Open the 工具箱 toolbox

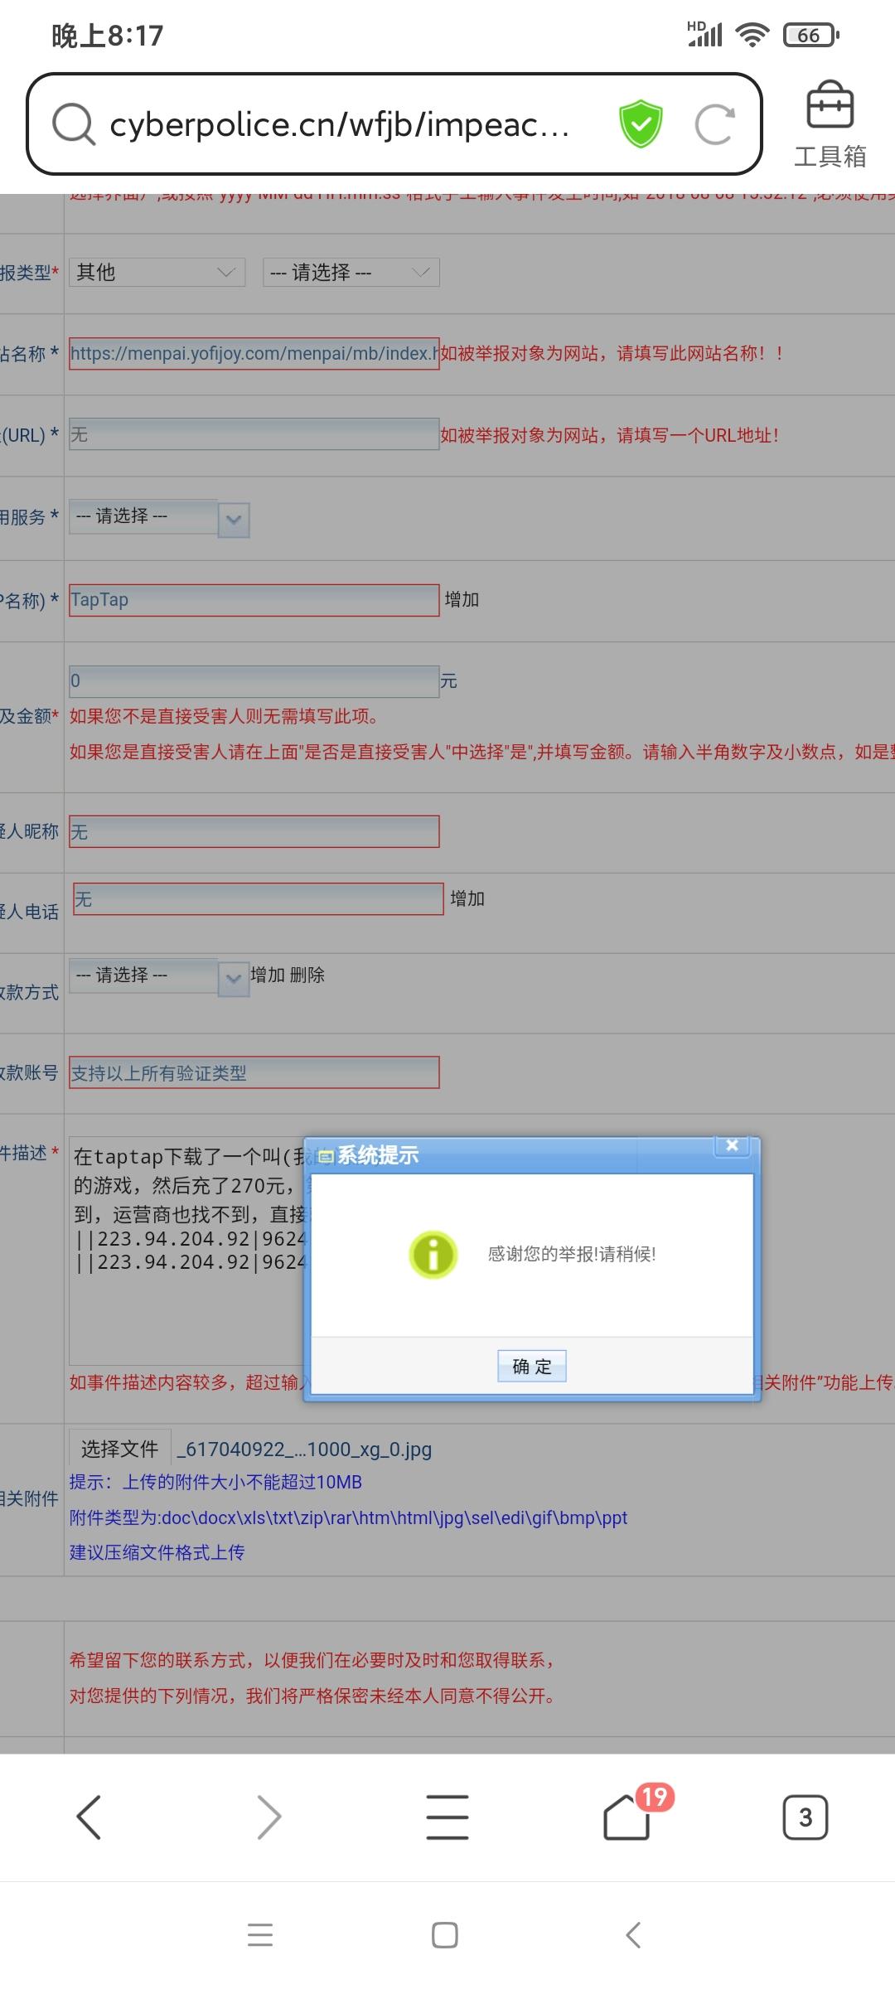pos(830,124)
